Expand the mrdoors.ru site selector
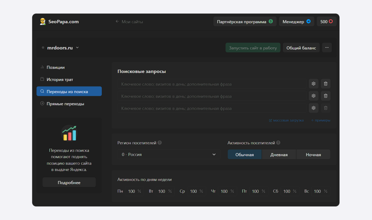Screen dimensions: 372x220 click(63, 48)
